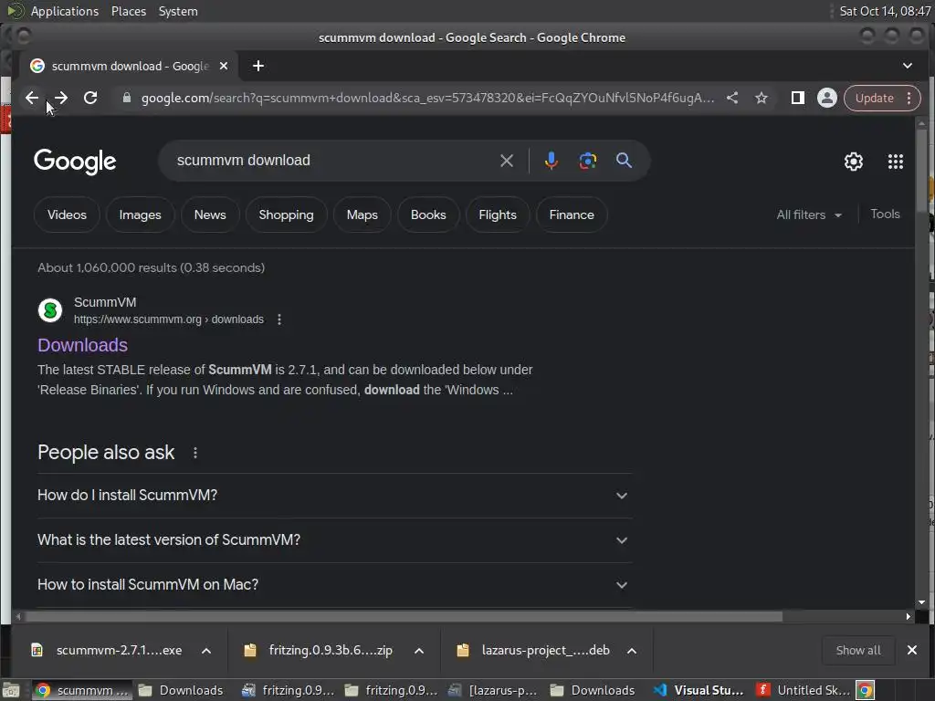
Task: Filter results by Shopping
Action: pos(286,214)
